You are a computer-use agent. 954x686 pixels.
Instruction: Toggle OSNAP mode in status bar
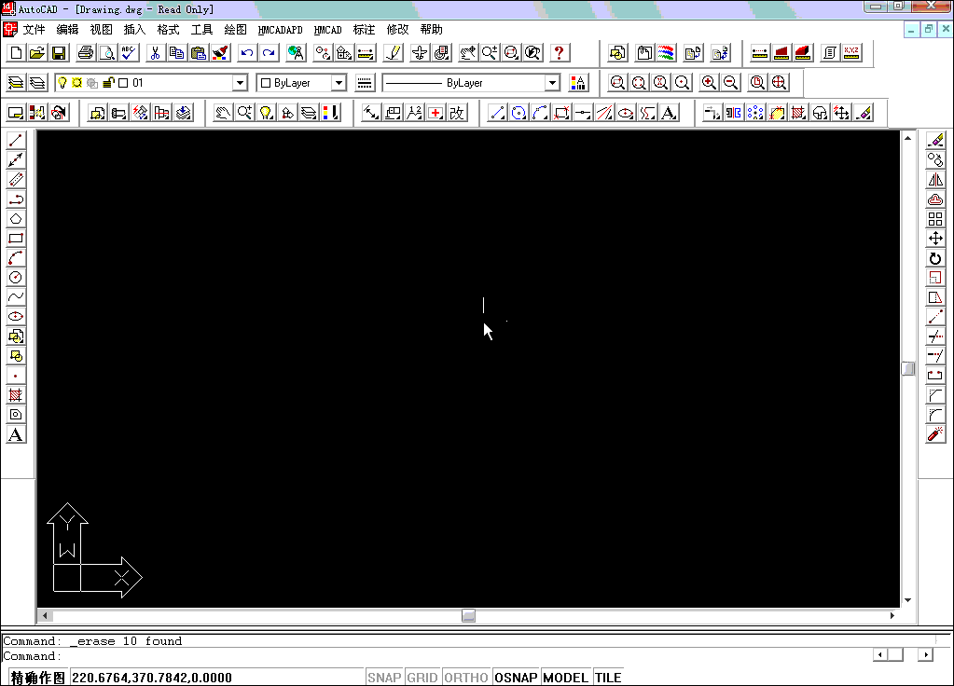click(516, 678)
